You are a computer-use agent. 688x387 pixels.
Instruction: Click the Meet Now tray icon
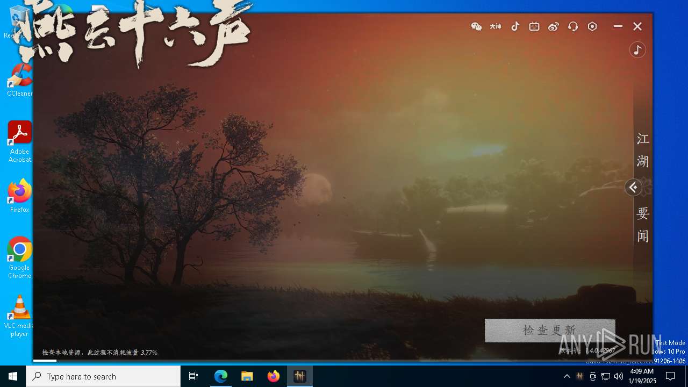click(x=593, y=376)
